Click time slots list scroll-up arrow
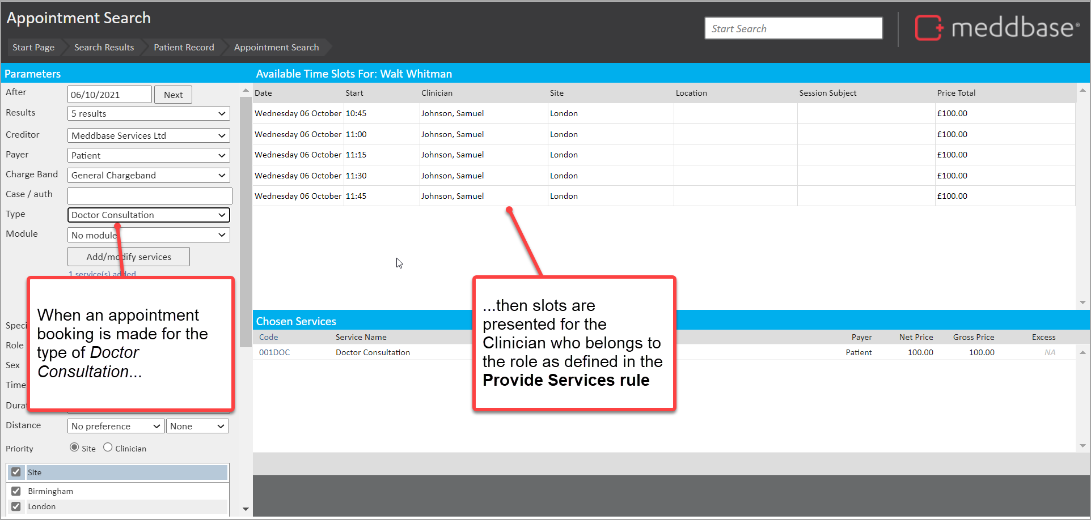This screenshot has width=1091, height=520. [x=1082, y=91]
